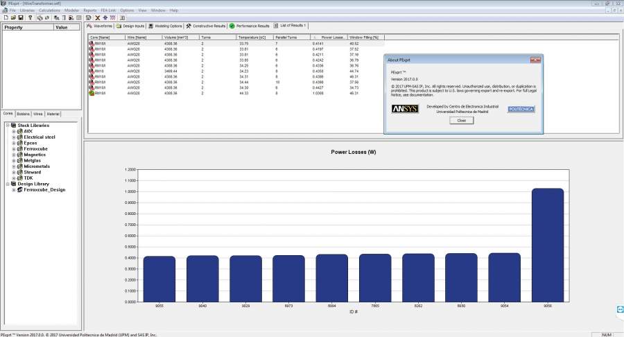Screen dimensions: 624x337
Task: Expand the AVX library node
Action: point(14,131)
